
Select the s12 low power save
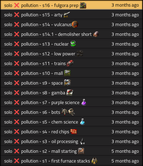point(71,54)
